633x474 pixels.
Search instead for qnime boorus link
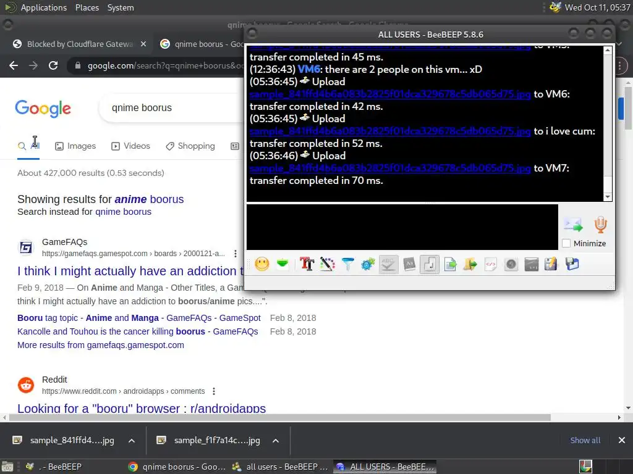click(123, 212)
